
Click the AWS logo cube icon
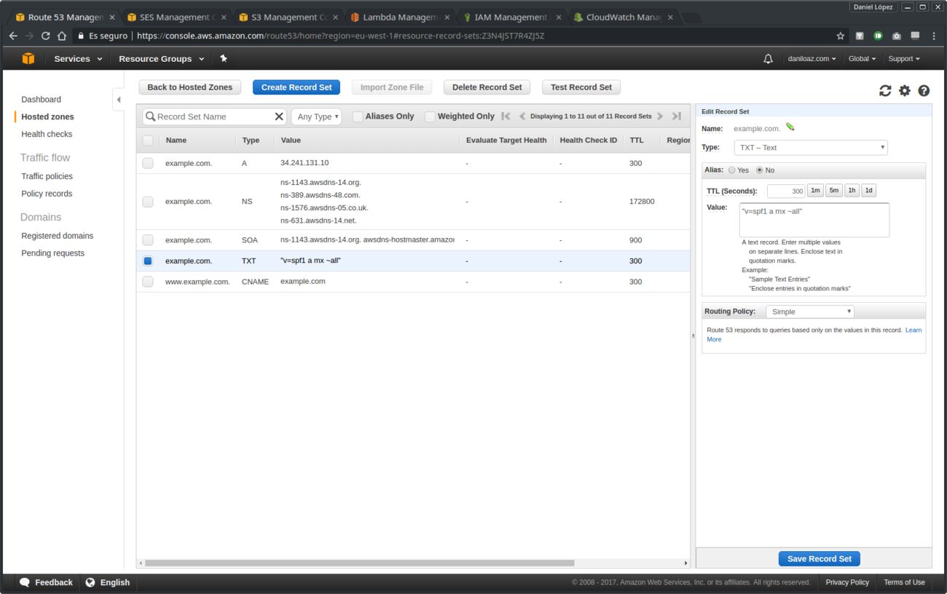click(28, 58)
